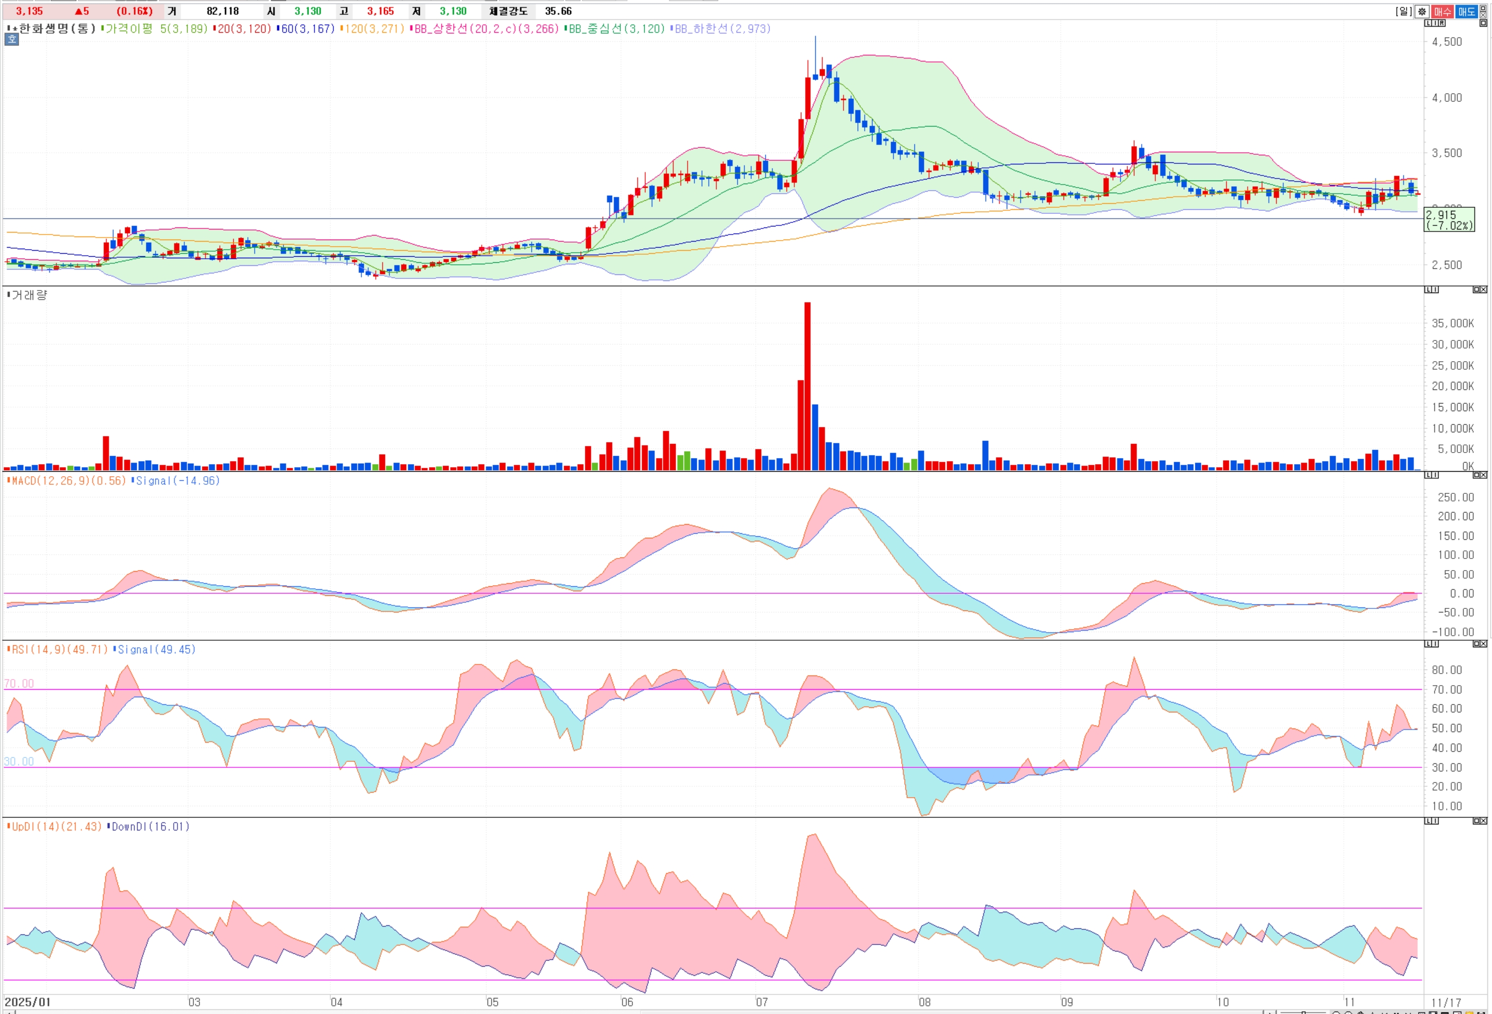
Task: Maximize the UpDI/DownDI panel
Action: 1476,821
